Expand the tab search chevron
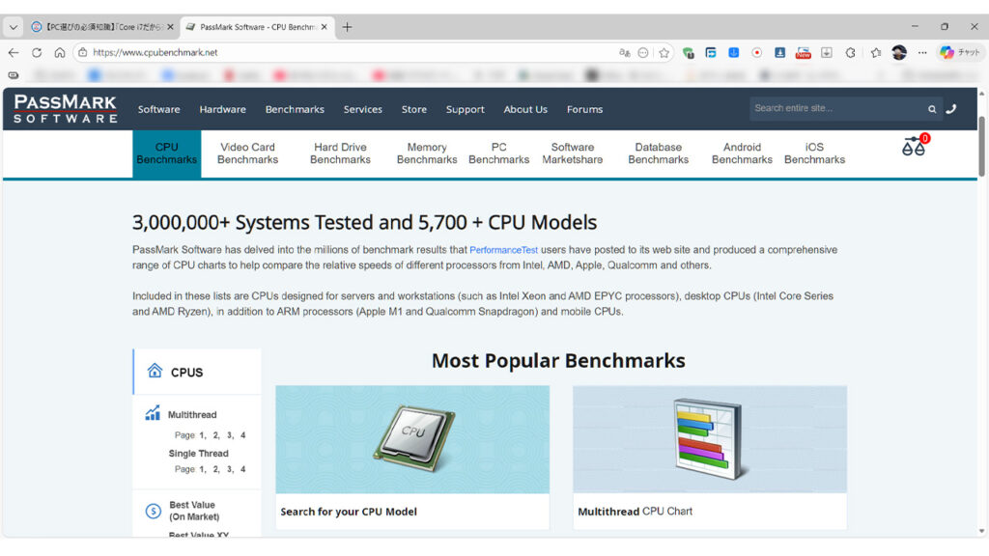 (14, 27)
